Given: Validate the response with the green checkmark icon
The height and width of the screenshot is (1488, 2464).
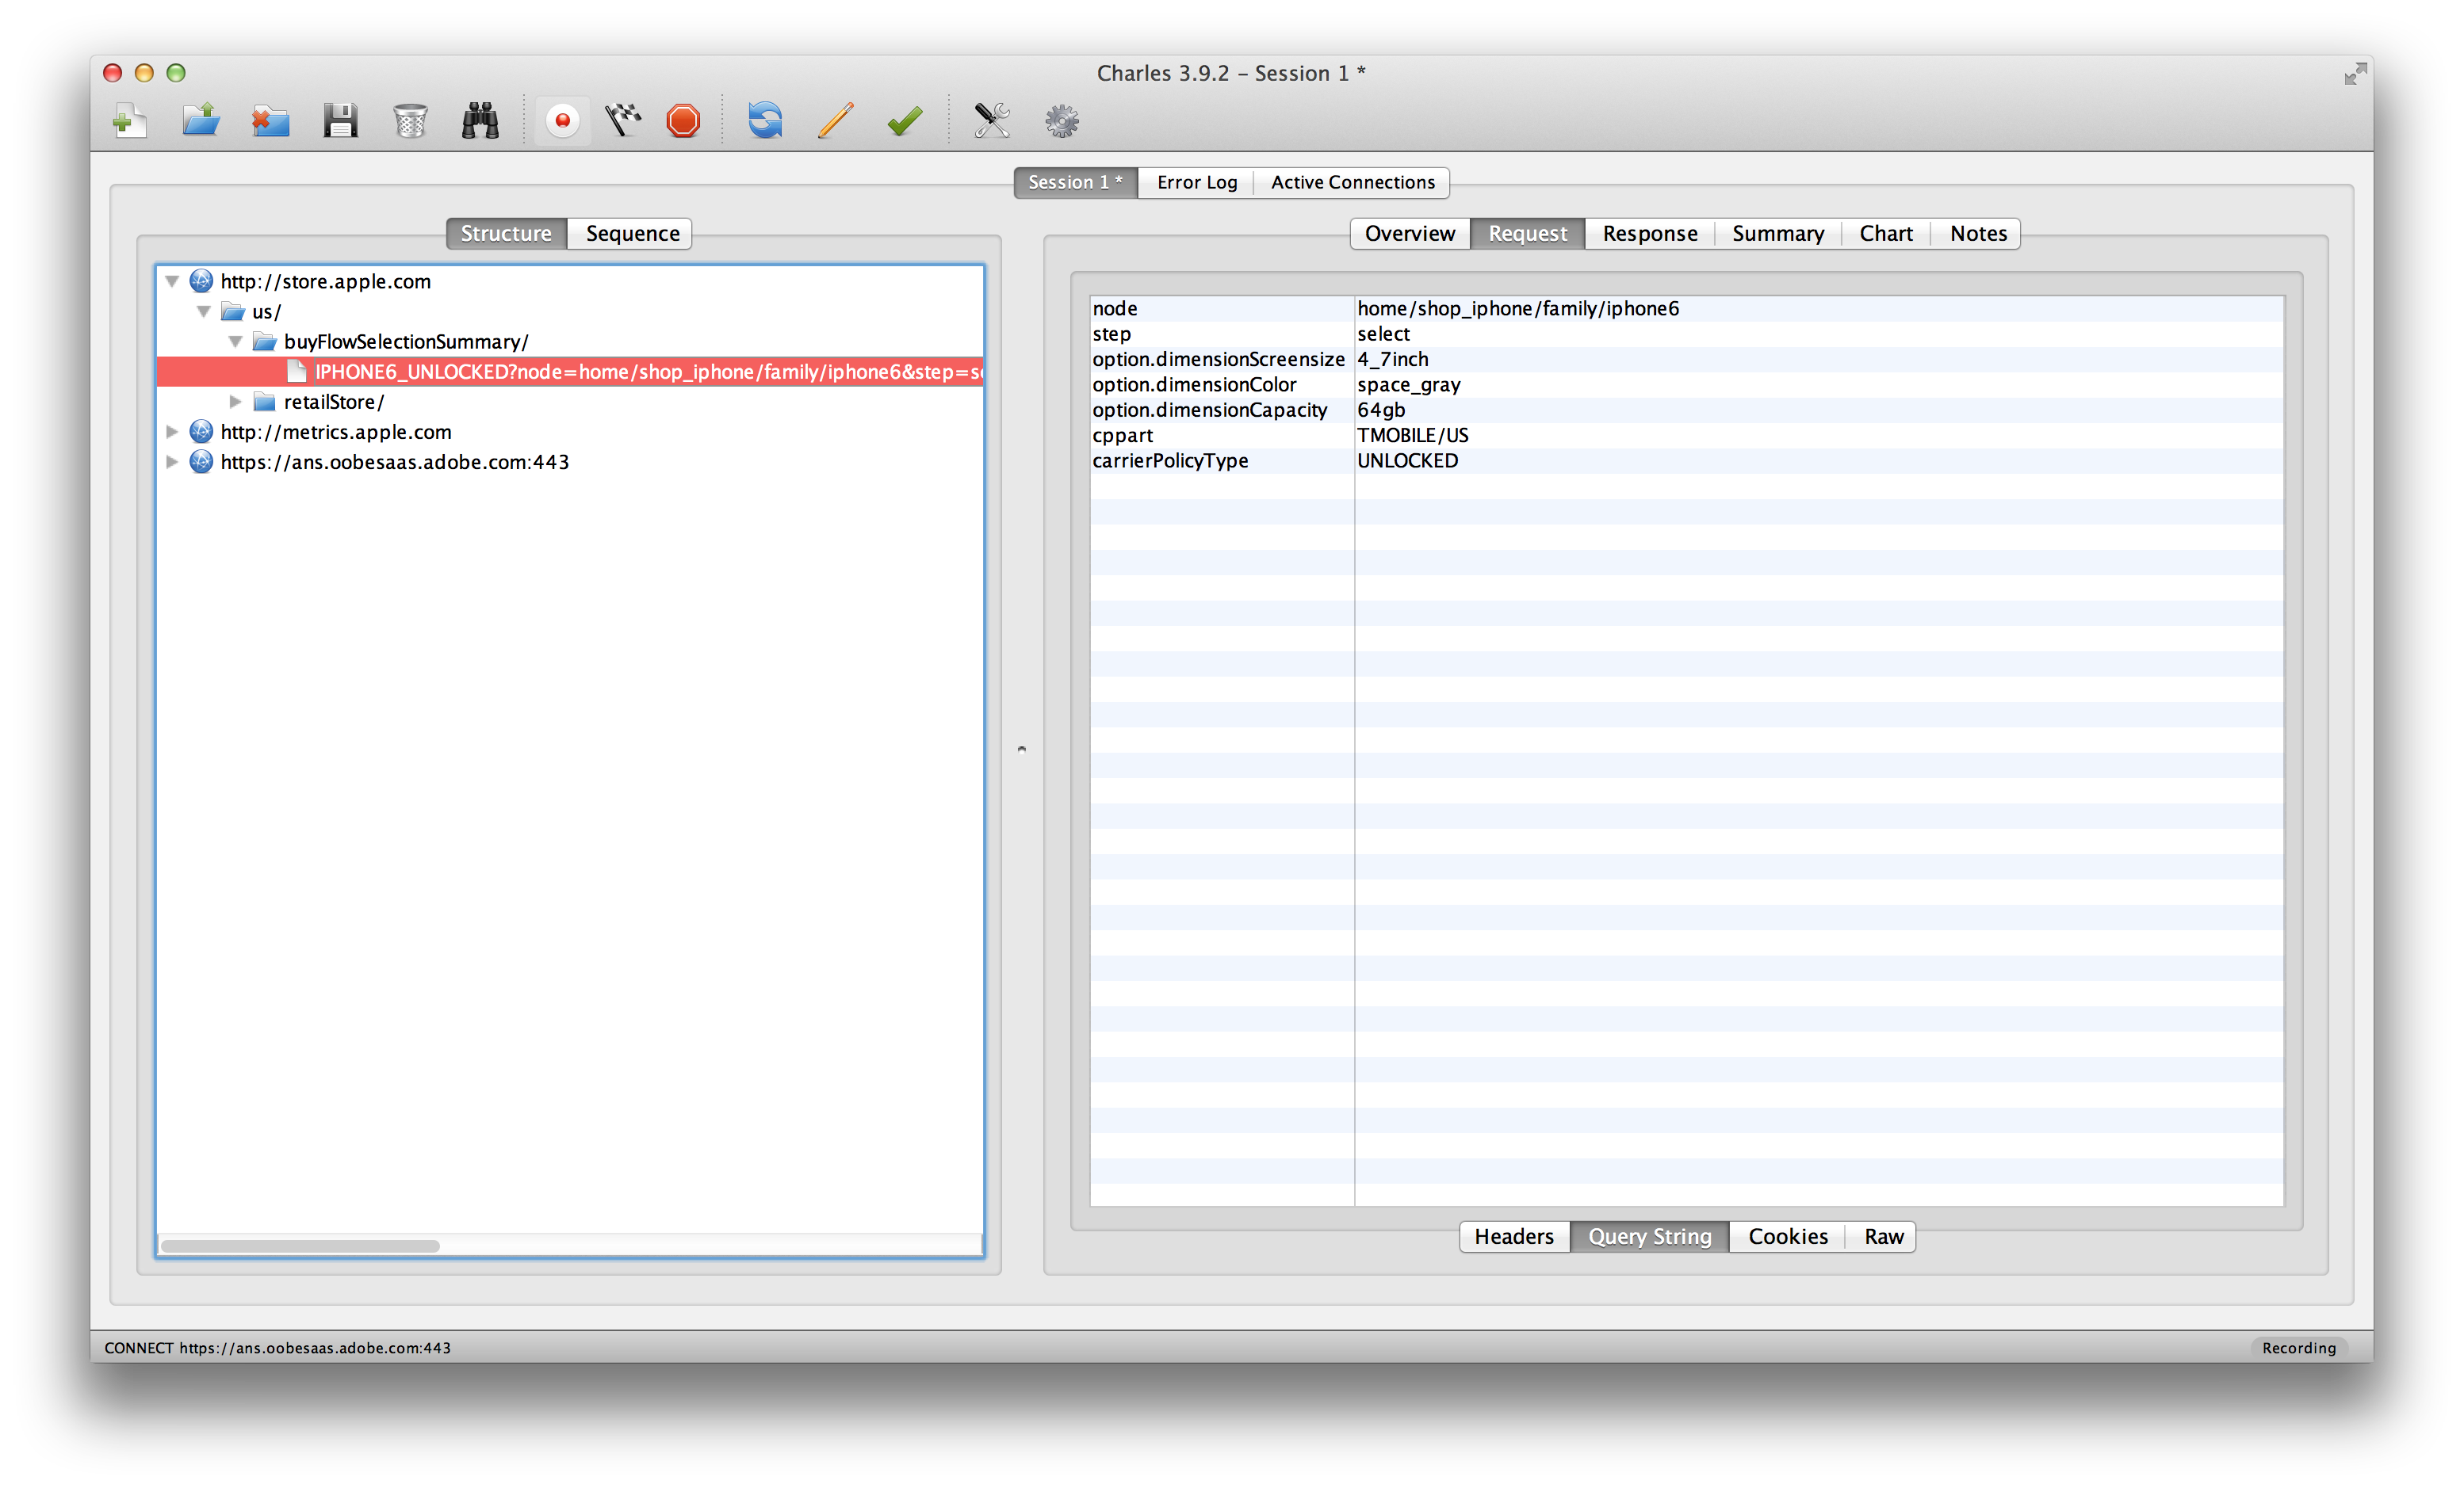Looking at the screenshot, I should tap(905, 121).
